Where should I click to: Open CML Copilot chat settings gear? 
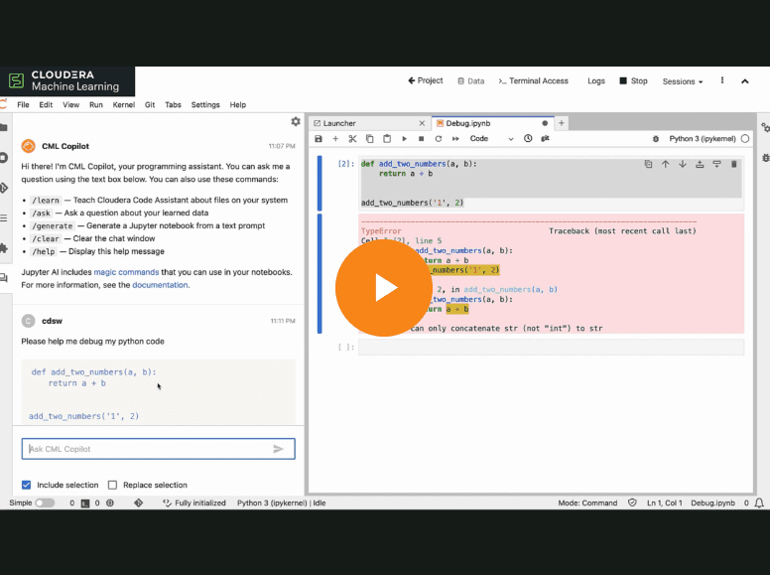pyautogui.click(x=296, y=121)
